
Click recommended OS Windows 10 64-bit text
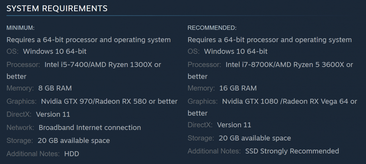(236, 52)
